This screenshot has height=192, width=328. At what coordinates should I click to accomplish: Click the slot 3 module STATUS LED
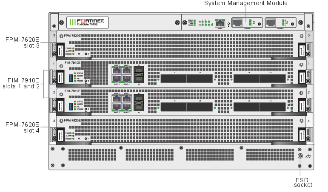click(x=74, y=48)
